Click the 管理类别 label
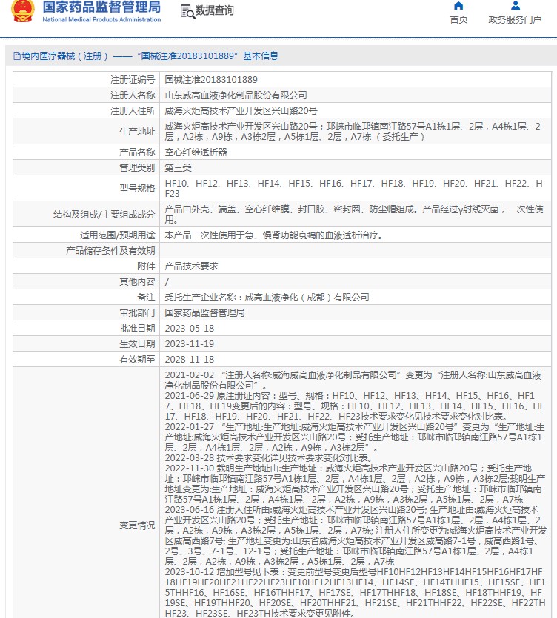557x618 pixels. pyautogui.click(x=137, y=168)
